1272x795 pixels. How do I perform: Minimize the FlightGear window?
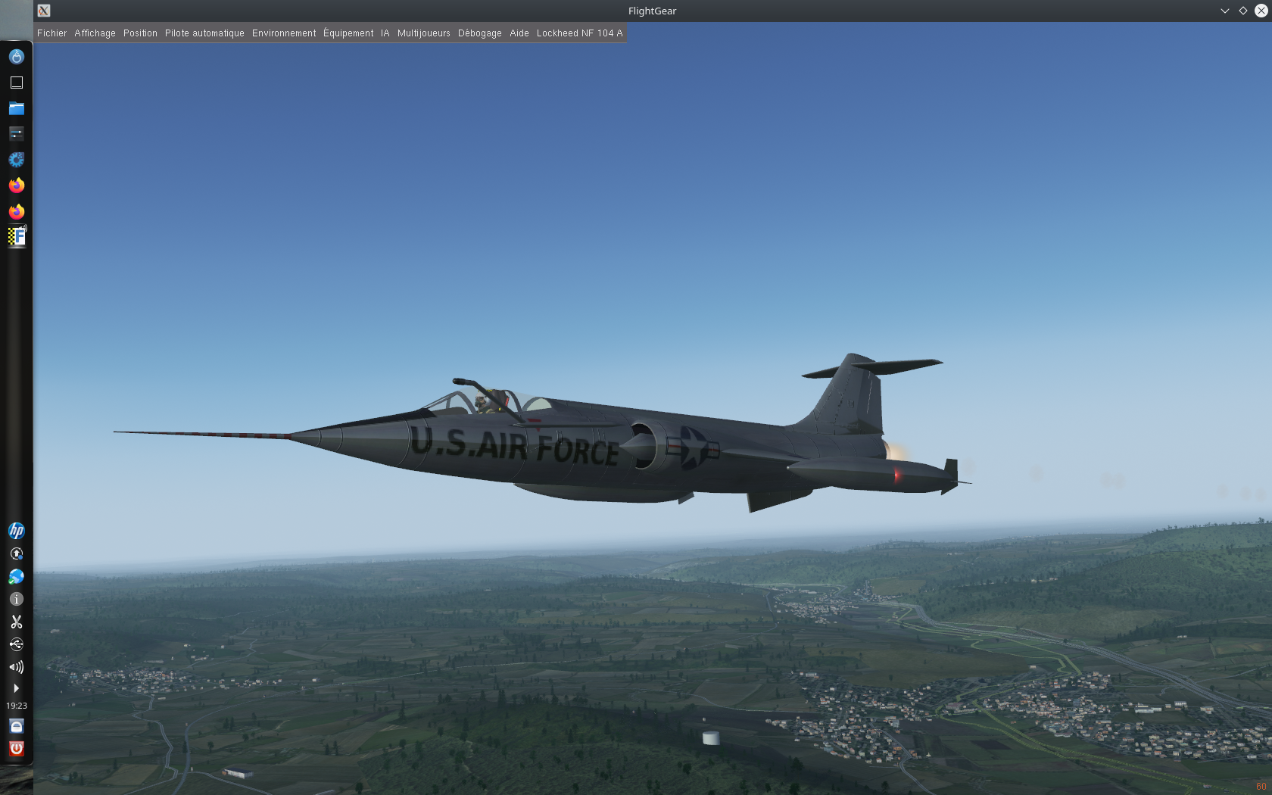coord(1224,11)
